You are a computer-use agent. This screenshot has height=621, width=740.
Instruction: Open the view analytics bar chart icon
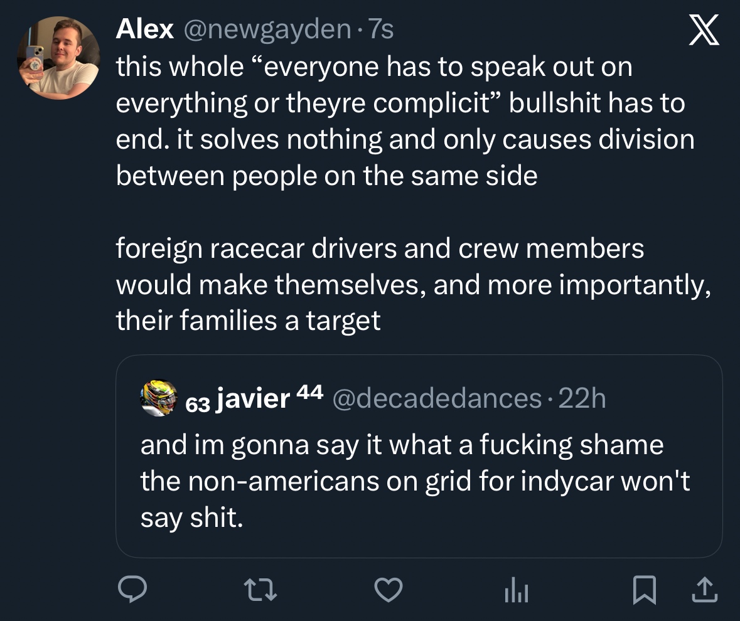coord(517,590)
